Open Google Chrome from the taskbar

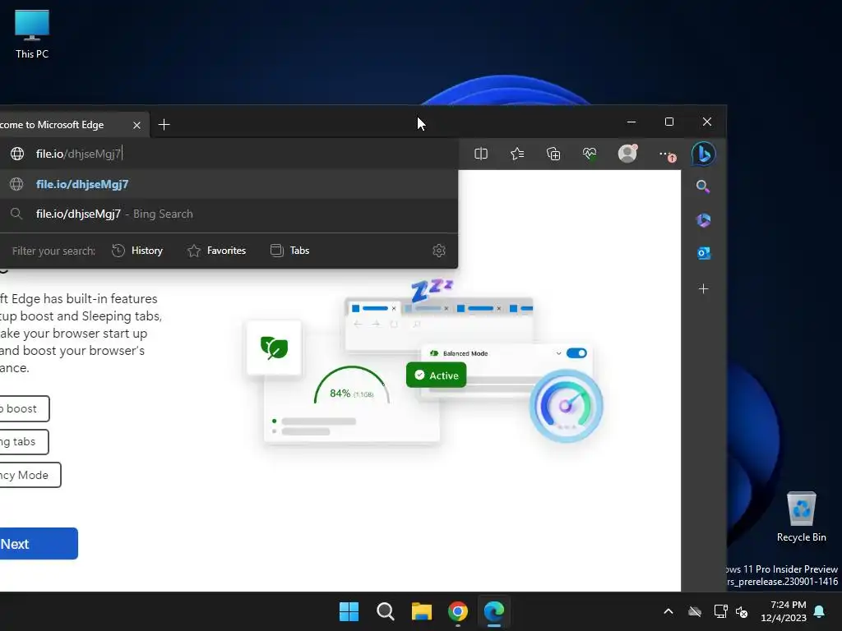tap(457, 611)
